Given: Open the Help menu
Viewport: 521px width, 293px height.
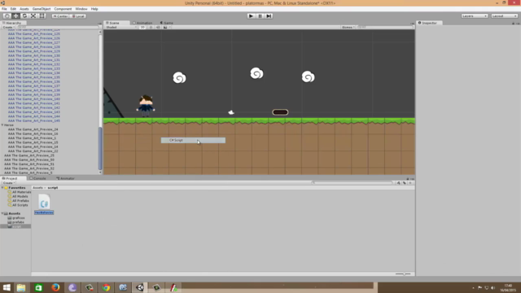Looking at the screenshot, I should click(x=94, y=9).
